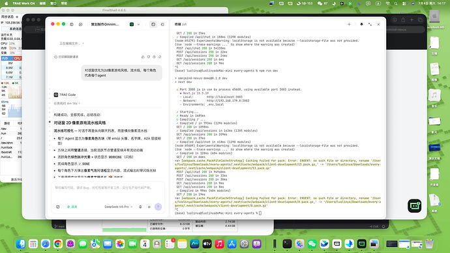Close the terminal panel with X
Image resolution: width=450 pixels, height=253 pixels.
[x=378, y=24]
